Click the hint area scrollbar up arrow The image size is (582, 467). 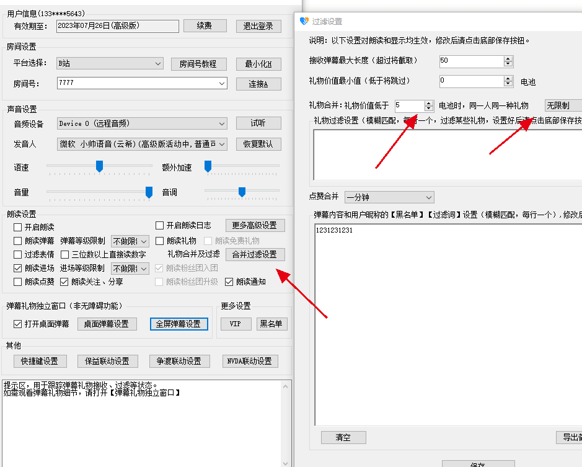point(286,386)
